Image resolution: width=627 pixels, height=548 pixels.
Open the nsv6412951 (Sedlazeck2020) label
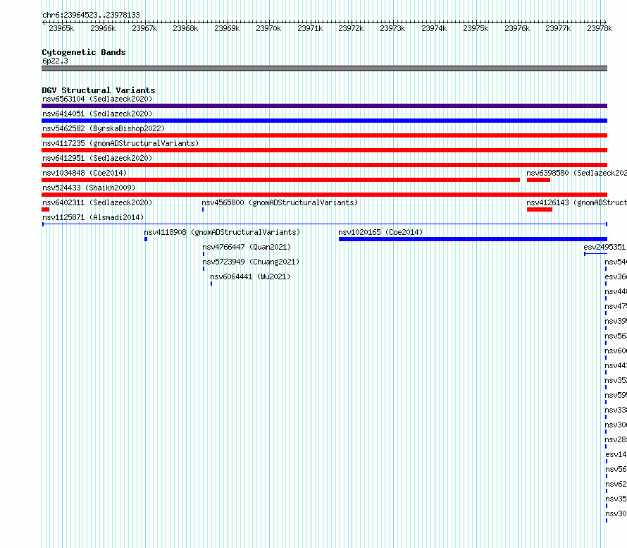[97, 158]
